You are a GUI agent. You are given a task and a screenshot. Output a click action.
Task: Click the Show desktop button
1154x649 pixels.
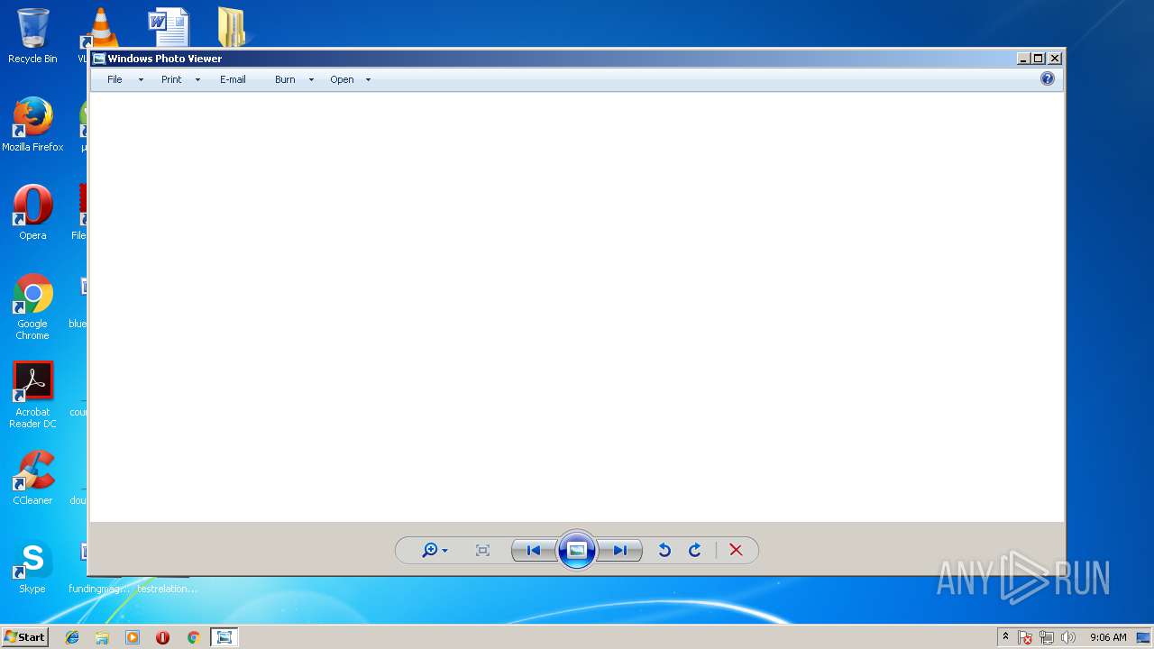pos(1145,637)
